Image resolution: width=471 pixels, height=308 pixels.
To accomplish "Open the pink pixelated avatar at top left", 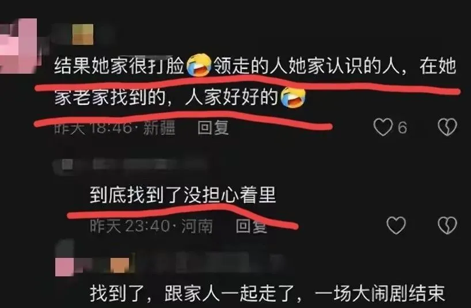I will coord(18,46).
